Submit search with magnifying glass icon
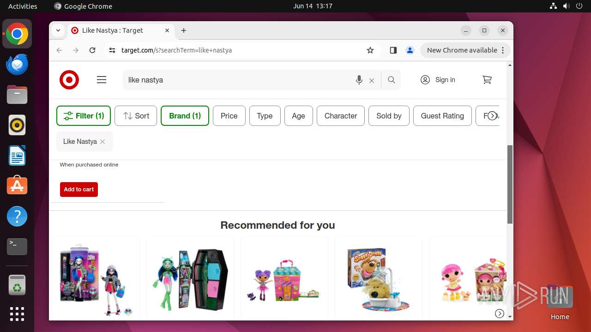This screenshot has height=332, width=591. 392,80
